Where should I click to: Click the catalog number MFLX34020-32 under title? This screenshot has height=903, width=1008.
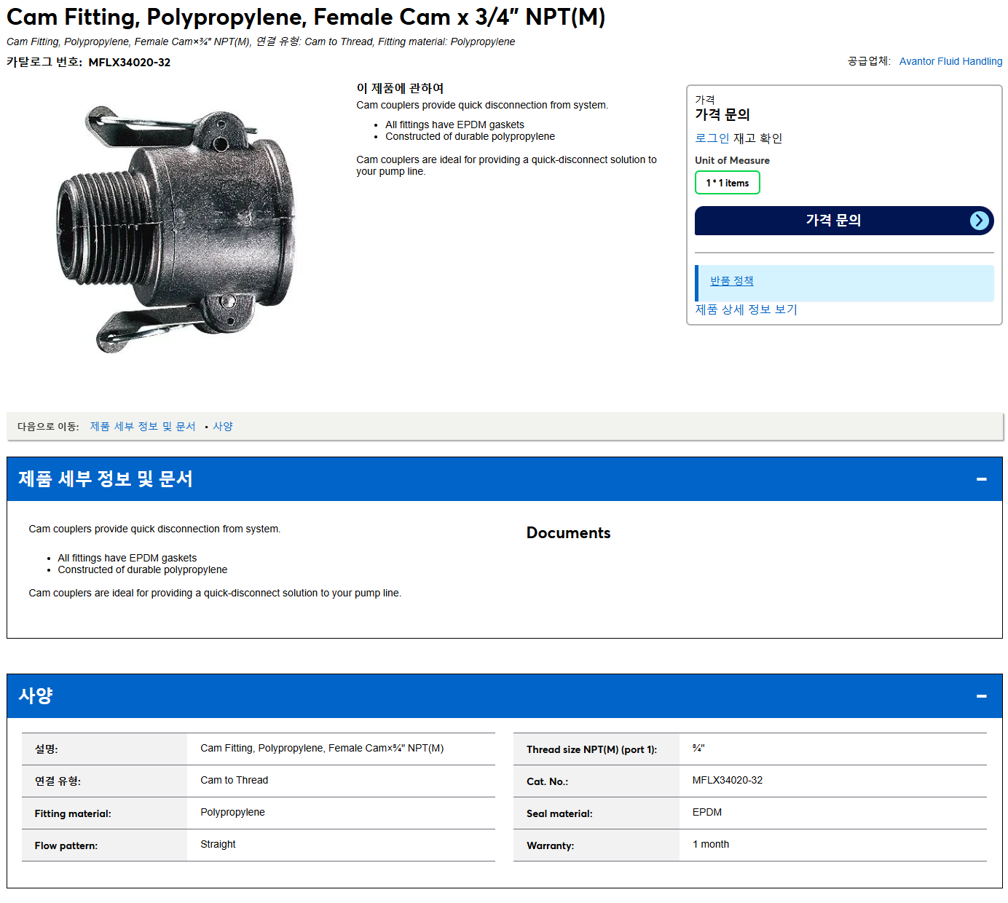(130, 63)
